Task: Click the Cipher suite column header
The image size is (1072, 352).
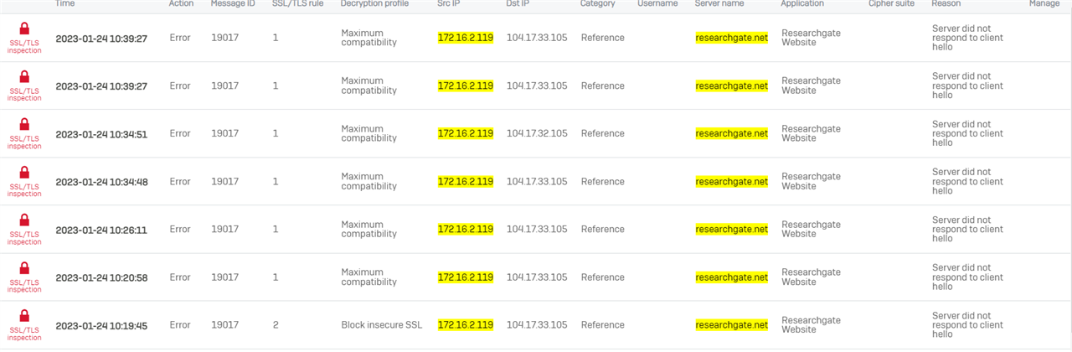Action: [891, 4]
